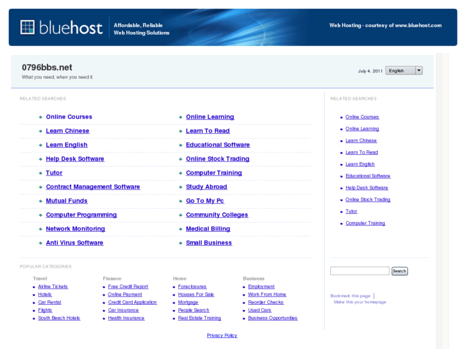
Task: Open the sidebar Learn Chinese link
Action: 361,140
